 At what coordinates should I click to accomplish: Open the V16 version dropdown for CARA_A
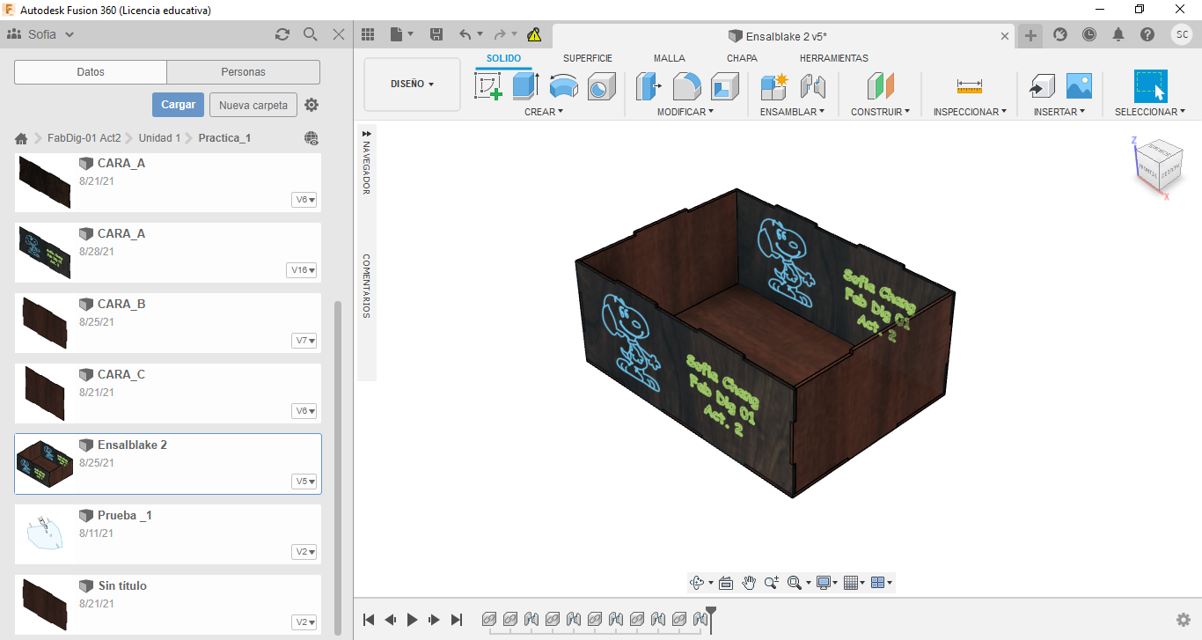pyautogui.click(x=302, y=270)
